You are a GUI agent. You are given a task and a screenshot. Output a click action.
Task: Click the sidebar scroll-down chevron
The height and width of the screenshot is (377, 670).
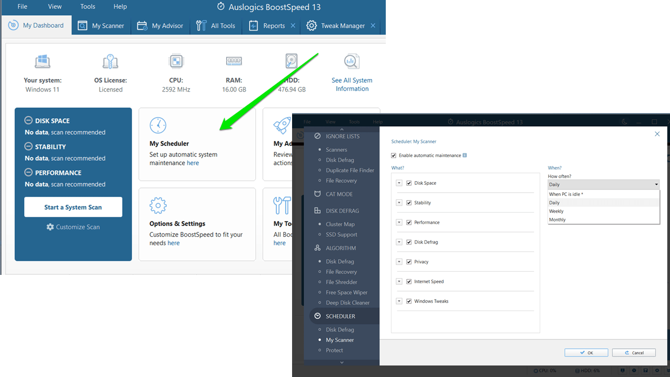click(342, 362)
